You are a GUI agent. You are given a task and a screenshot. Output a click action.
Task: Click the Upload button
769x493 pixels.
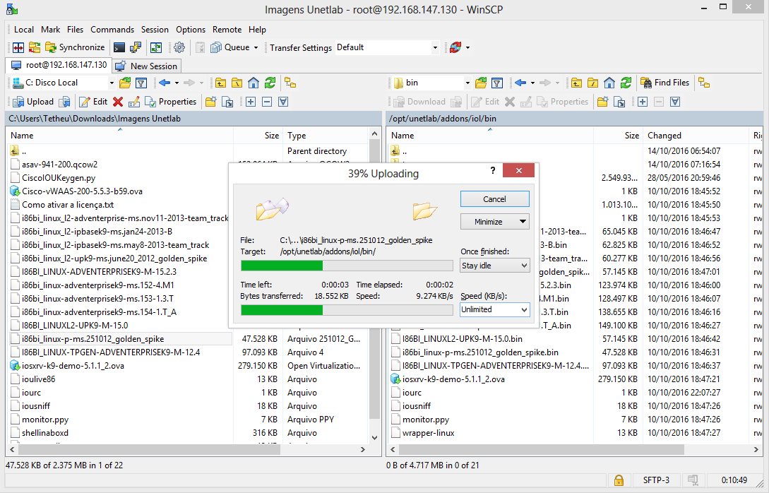(x=33, y=102)
